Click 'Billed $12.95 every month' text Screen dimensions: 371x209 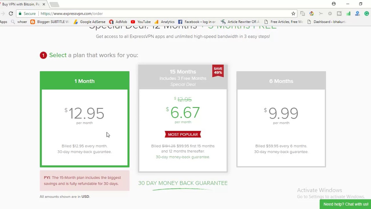coord(84,146)
